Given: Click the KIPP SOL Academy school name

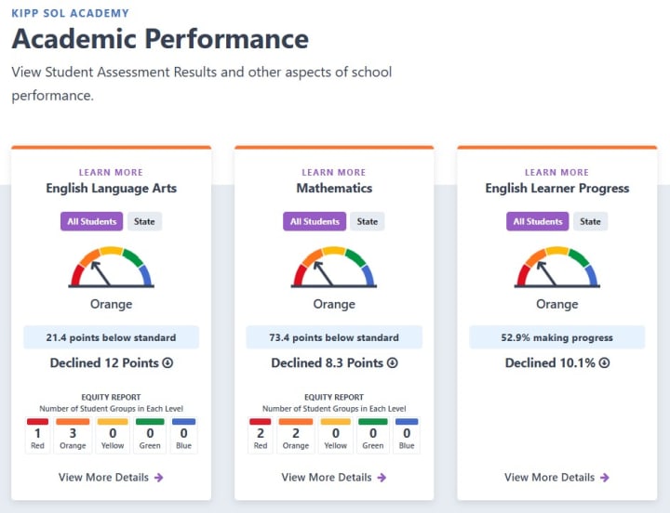Looking at the screenshot, I should click(x=70, y=14).
